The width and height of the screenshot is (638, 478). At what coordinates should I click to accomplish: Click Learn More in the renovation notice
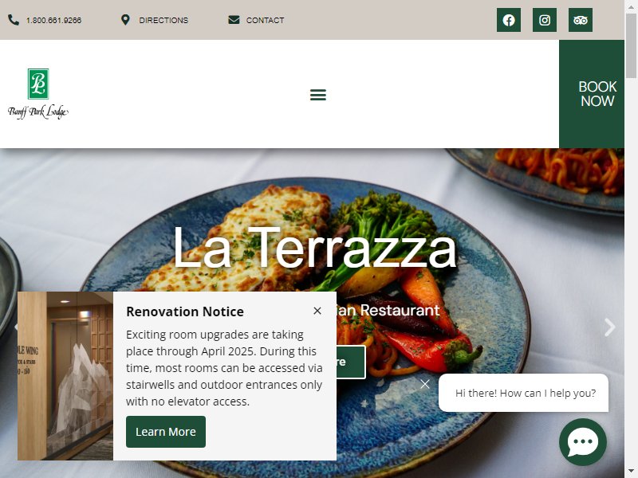166,432
